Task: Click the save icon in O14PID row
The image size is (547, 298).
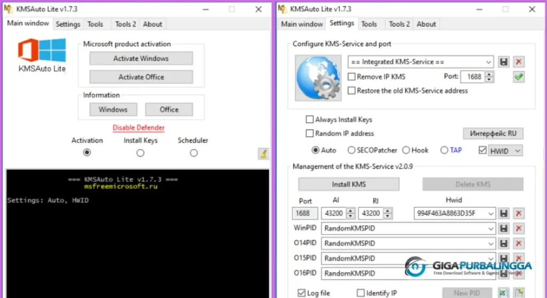Action: 503,243
